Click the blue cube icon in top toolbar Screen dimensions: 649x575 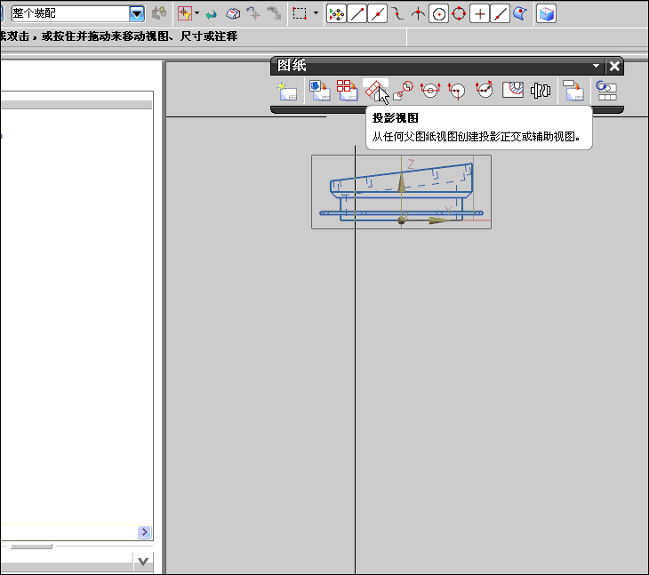pyautogui.click(x=546, y=14)
